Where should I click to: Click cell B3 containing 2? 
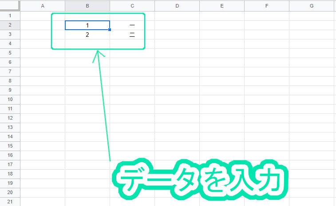click(x=87, y=35)
